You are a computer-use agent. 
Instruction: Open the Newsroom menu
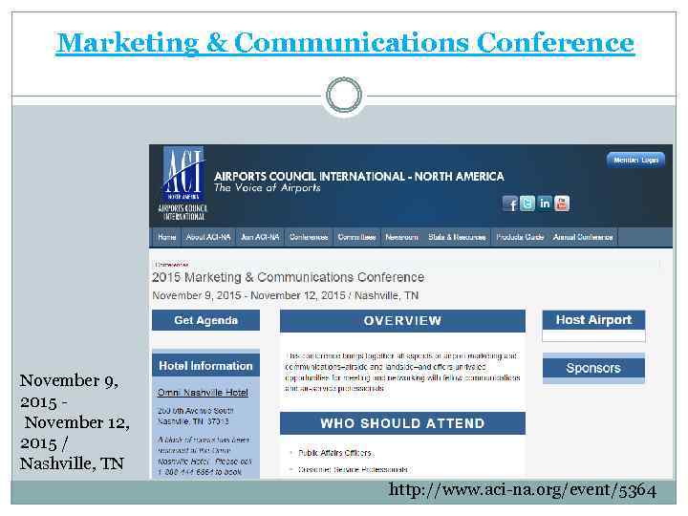[x=401, y=237]
